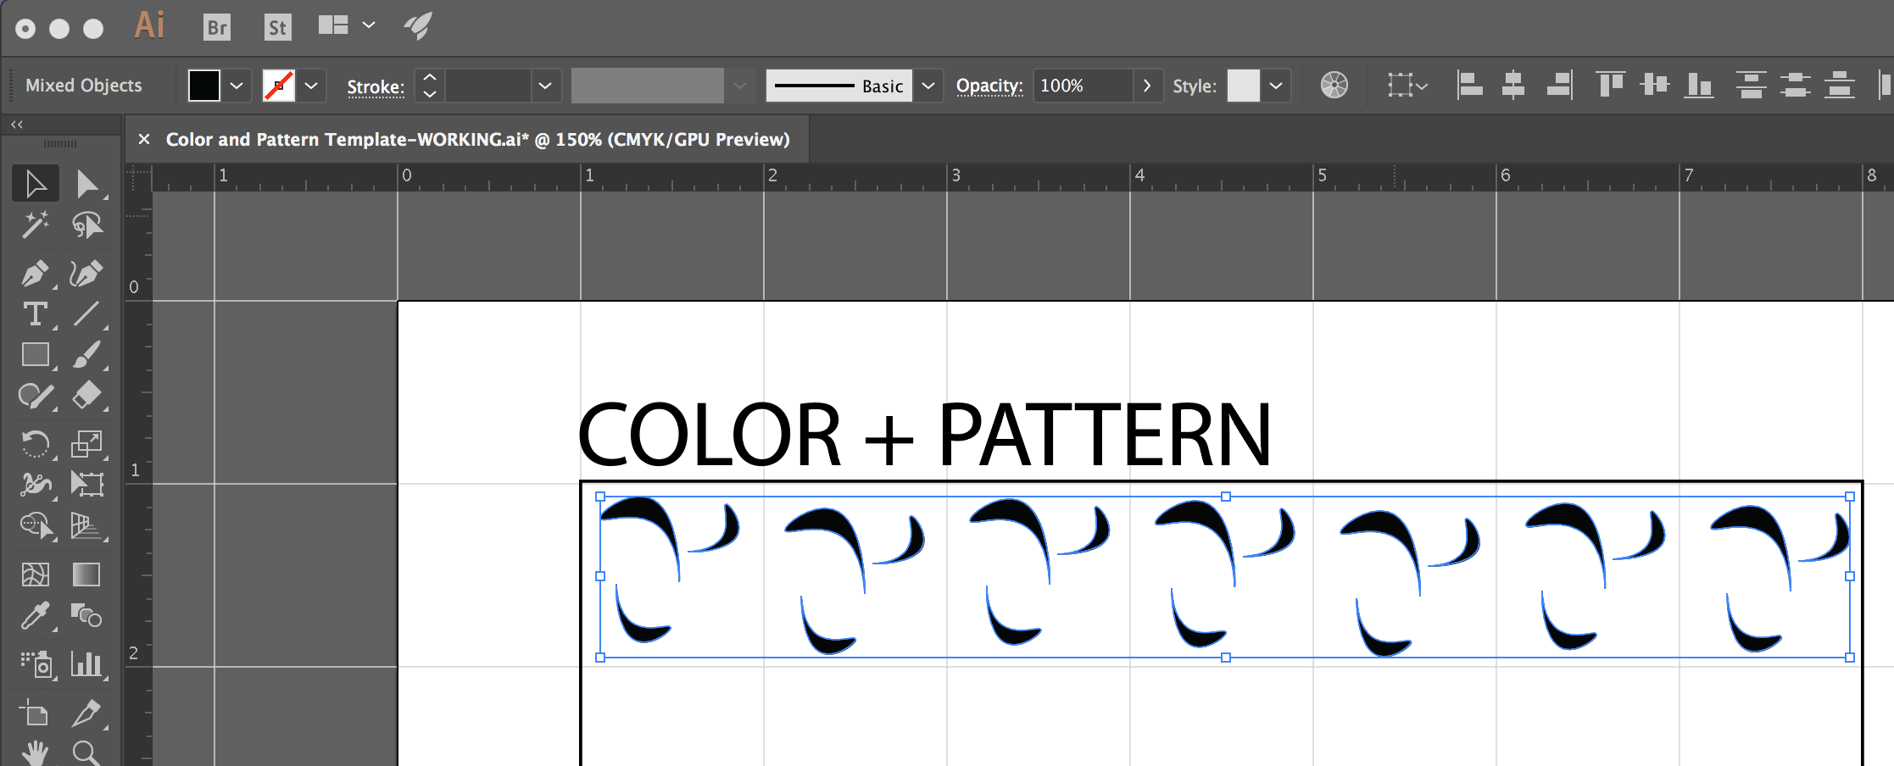This screenshot has height=766, width=1894.
Task: Click the Stroke panel link
Action: pos(376,86)
